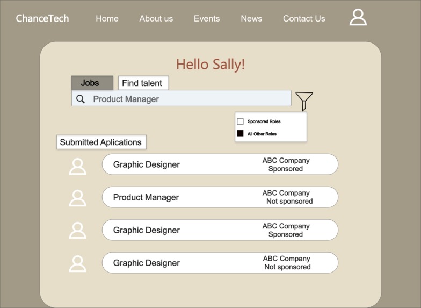Open the third application, Graphic Designer Sponsored
The width and height of the screenshot is (421, 308).
click(x=220, y=230)
